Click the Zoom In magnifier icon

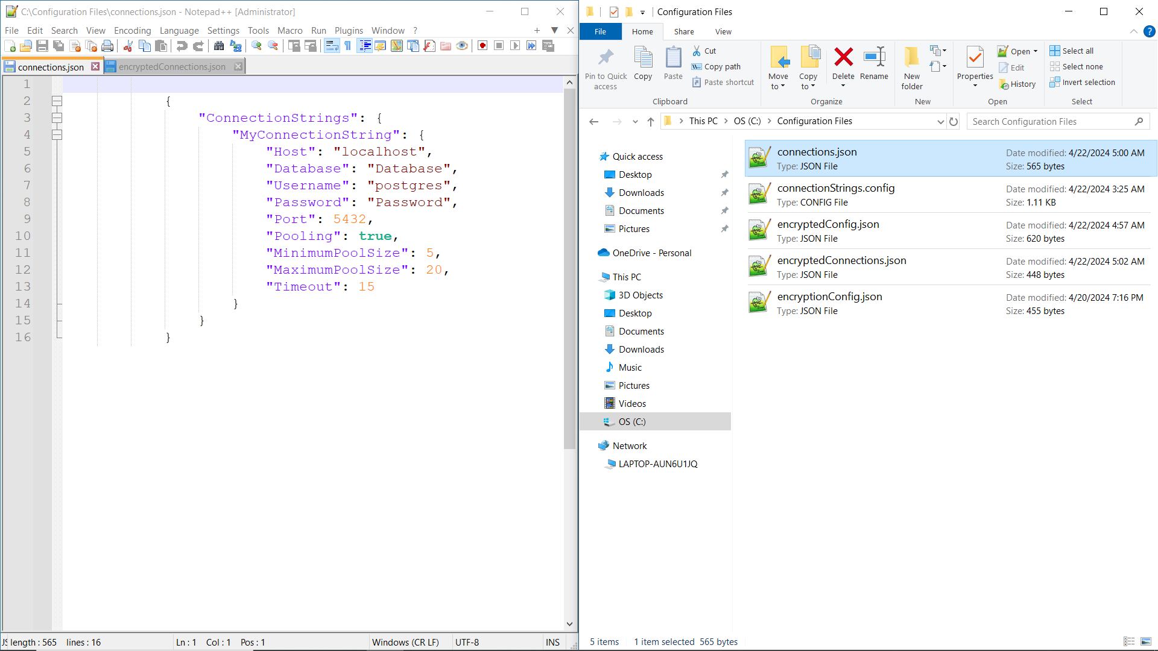(x=256, y=46)
